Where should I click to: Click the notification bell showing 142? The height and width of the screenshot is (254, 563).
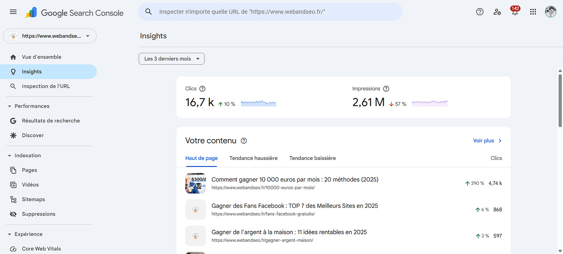[515, 12]
